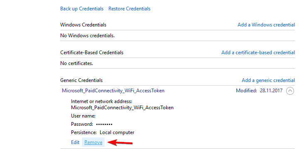Collapse the Microsoft_PaidConnectivity_WiFi_AccessToken entry chevron
Viewport: 299px width, 149px height.
pyautogui.click(x=290, y=91)
